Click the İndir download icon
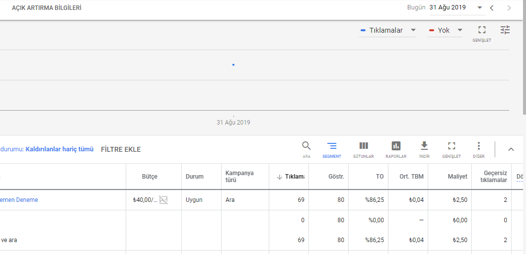This screenshot has width=526, height=254. click(424, 146)
